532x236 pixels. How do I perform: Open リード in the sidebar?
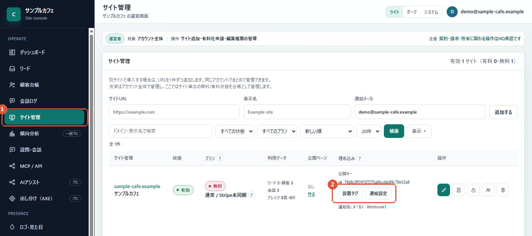44,69
